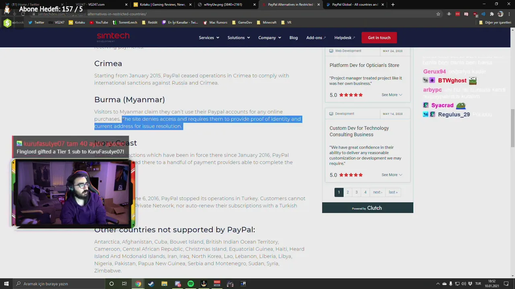The image size is (515, 289).
Task: Open the Twitter bookmark
Action: tap(36, 22)
